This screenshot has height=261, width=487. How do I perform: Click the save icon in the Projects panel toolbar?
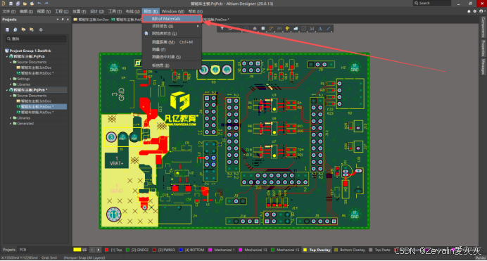tap(8, 30)
